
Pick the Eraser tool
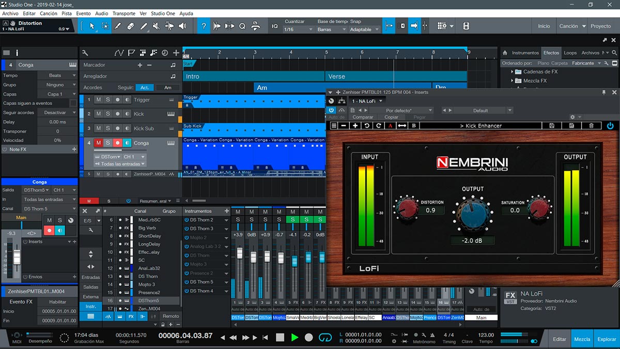(x=131, y=25)
